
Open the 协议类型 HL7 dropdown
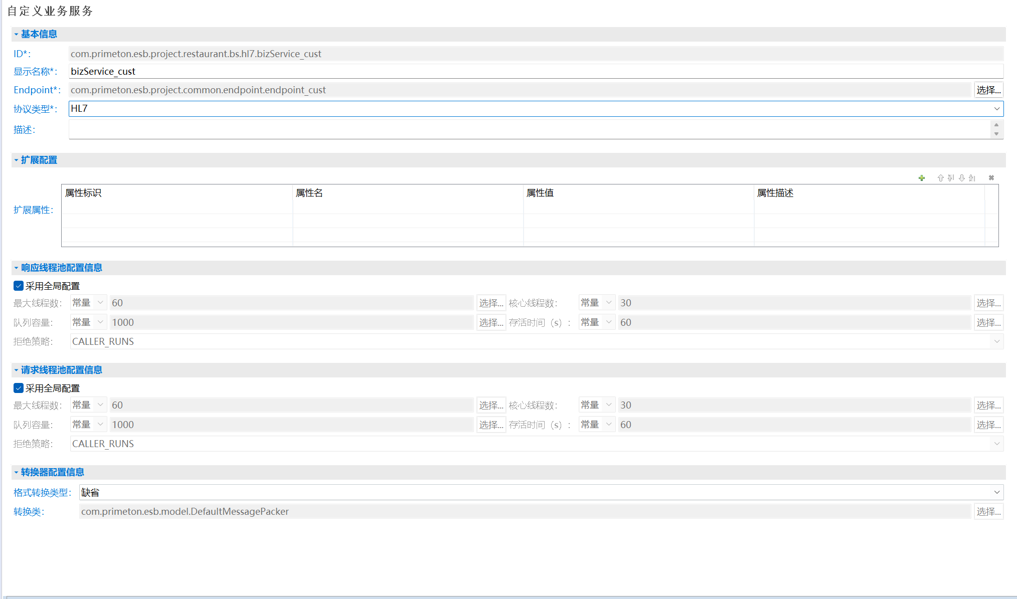(996, 109)
